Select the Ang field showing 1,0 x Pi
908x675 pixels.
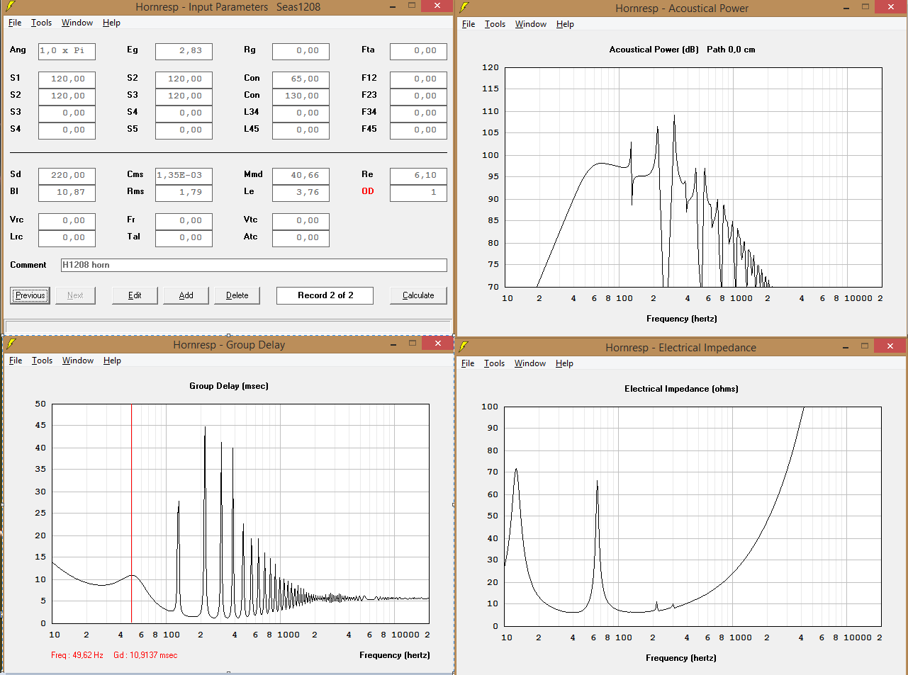point(67,51)
